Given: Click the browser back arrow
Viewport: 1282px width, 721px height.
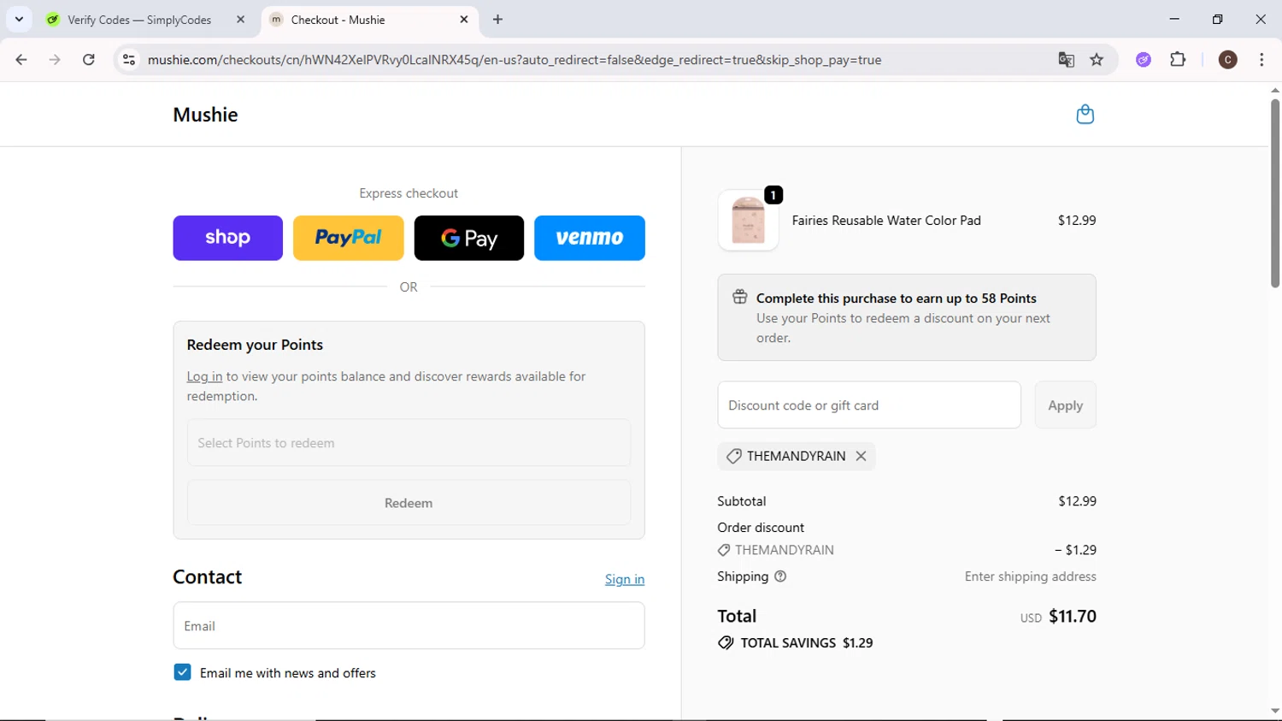Looking at the screenshot, I should [x=21, y=60].
